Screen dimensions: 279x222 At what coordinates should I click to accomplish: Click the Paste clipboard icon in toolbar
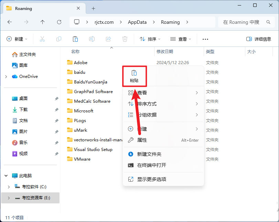[x=75, y=39]
